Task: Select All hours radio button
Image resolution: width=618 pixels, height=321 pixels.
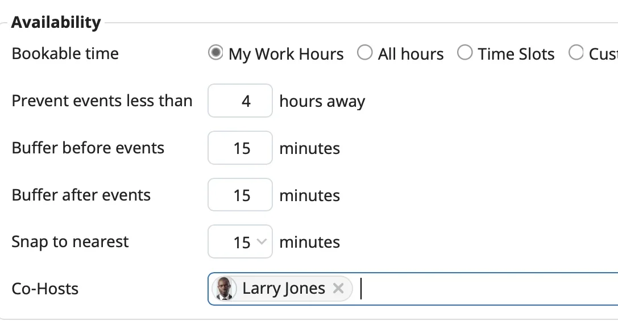Action: tap(364, 52)
